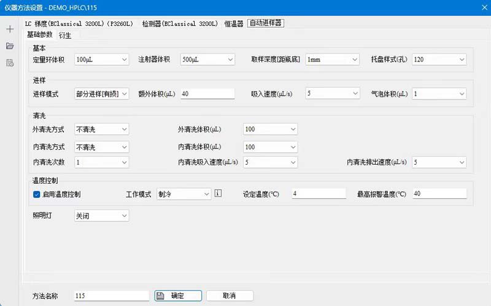Click the save icon on 确定 button

[x=160, y=296]
